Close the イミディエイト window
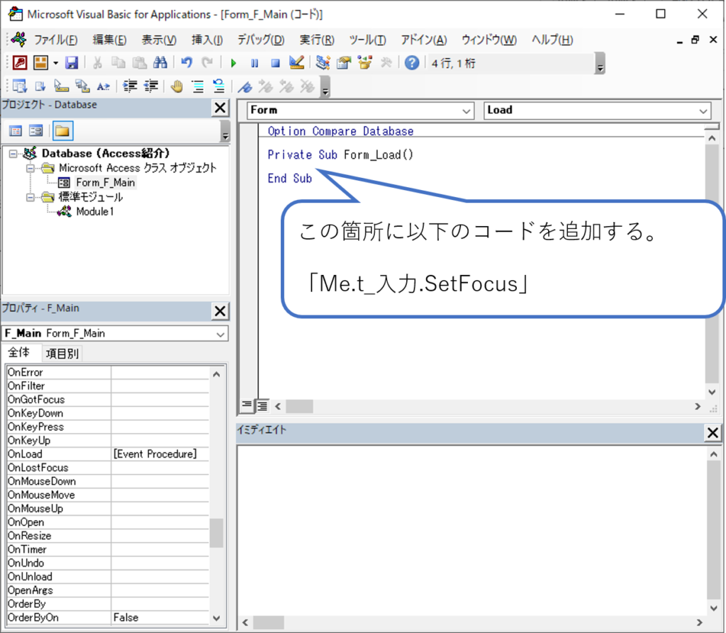Screen dimensions: 726x633 (713, 433)
